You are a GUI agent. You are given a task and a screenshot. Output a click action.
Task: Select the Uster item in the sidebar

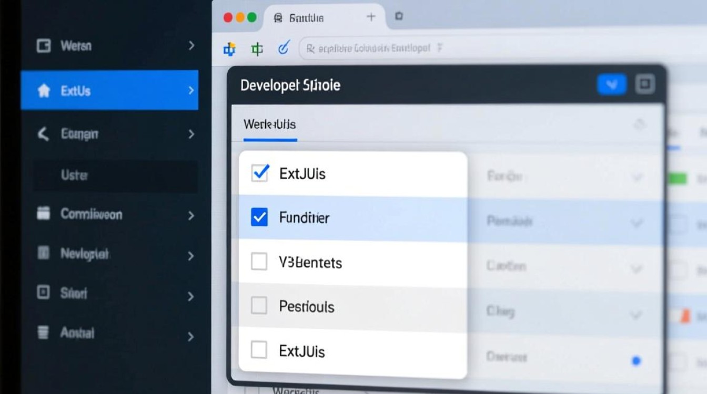click(116, 175)
